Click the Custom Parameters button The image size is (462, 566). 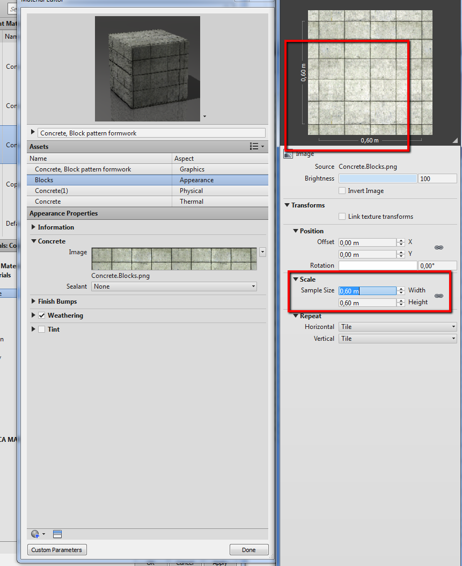[57, 550]
